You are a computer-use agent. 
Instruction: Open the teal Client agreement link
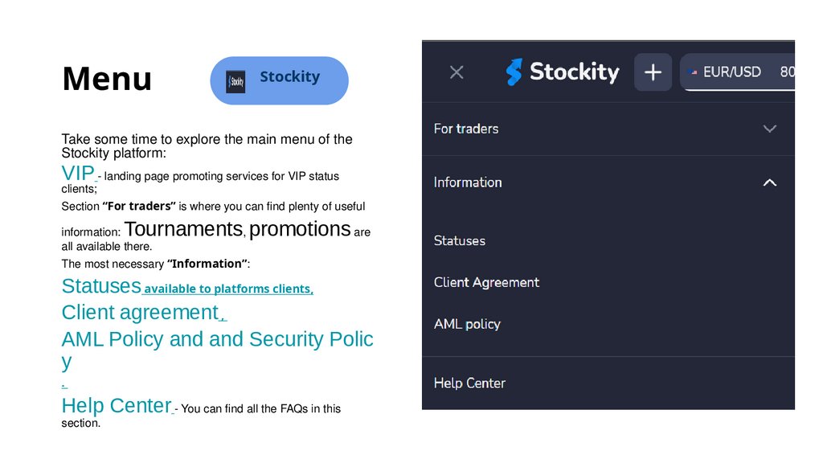click(x=140, y=312)
